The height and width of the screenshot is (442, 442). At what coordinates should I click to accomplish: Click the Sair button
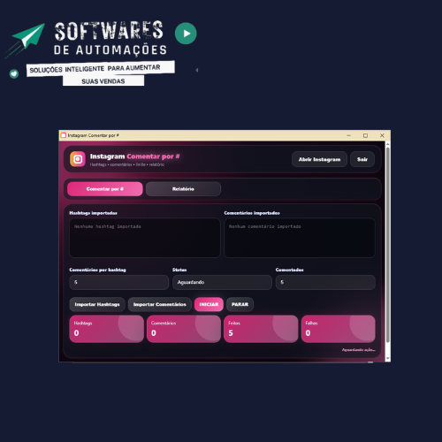click(362, 159)
